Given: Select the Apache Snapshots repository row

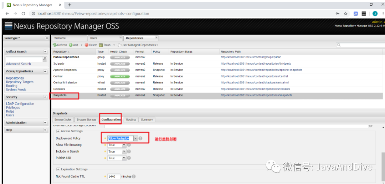Looking at the screenshot, I should pyautogui.click(x=217, y=70).
